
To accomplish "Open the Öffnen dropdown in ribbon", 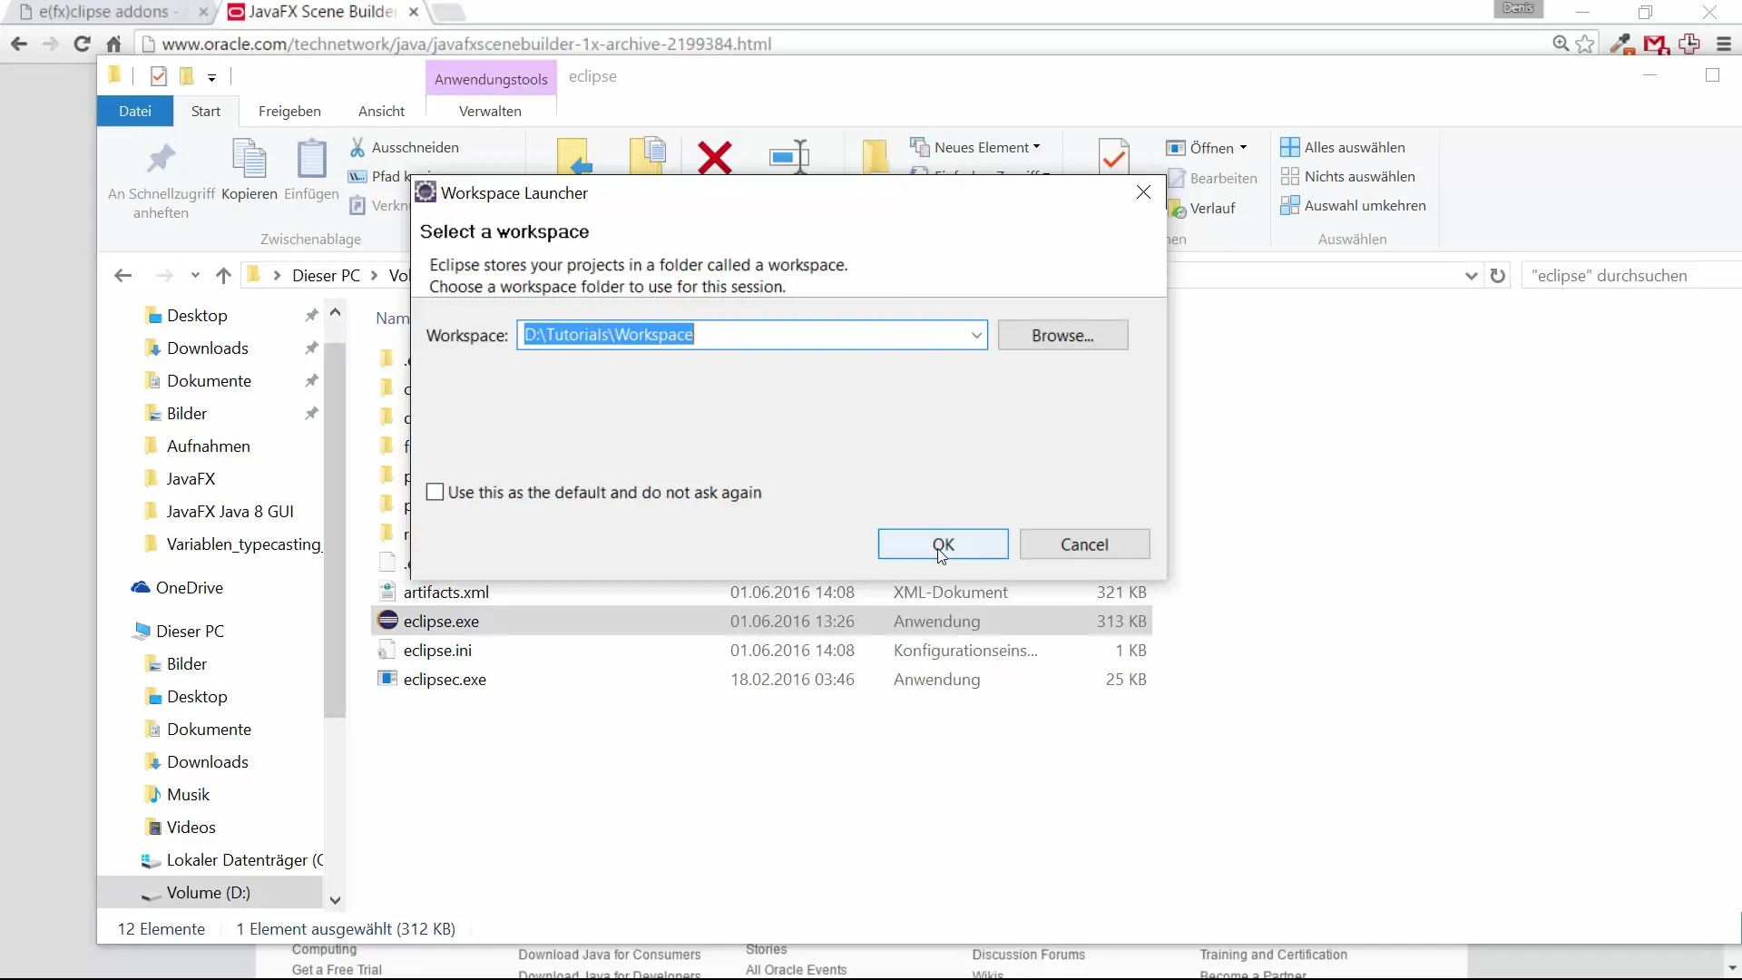I will [x=1208, y=148].
